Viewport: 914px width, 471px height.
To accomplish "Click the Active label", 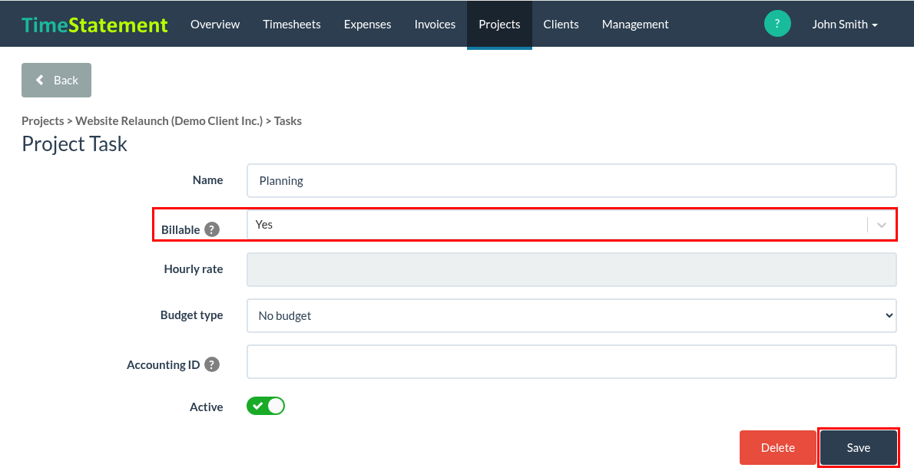I will [x=207, y=407].
